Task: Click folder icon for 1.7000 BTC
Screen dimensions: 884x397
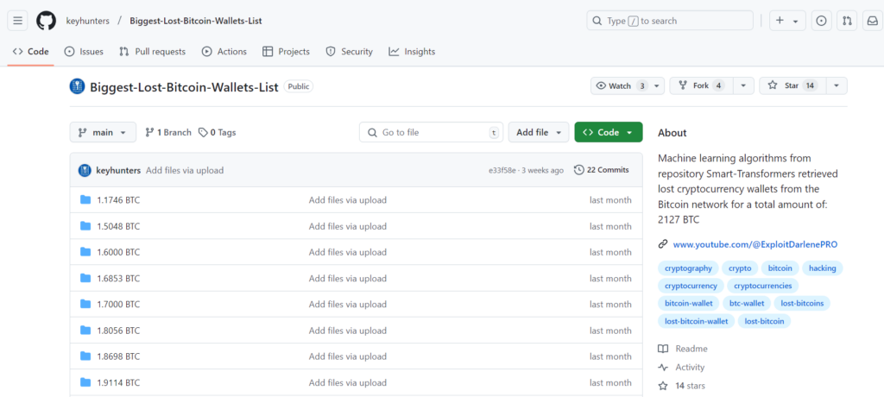Action: point(85,304)
